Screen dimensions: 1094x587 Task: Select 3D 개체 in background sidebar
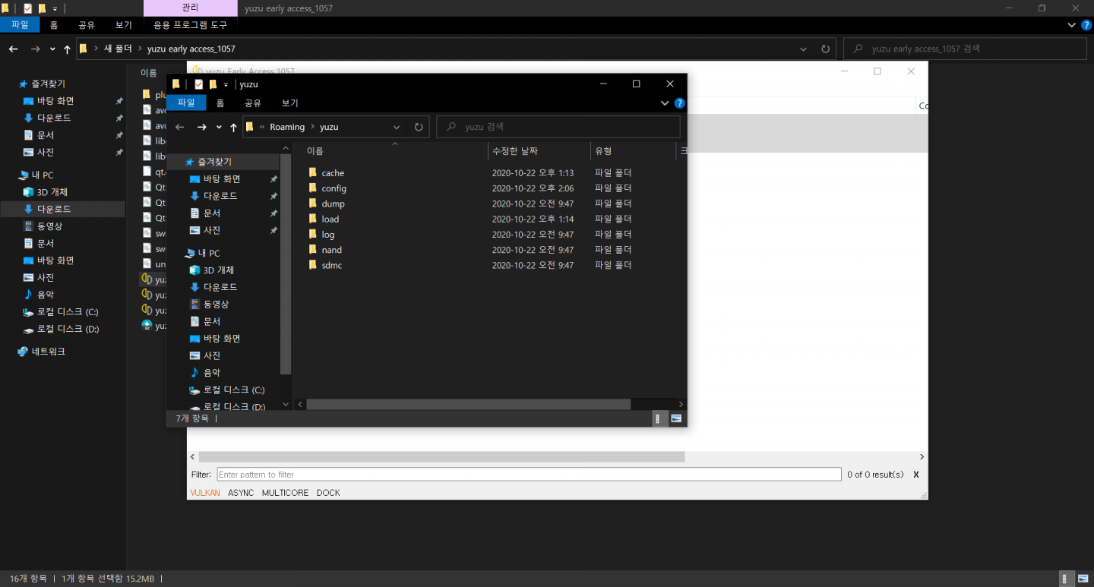[46, 192]
